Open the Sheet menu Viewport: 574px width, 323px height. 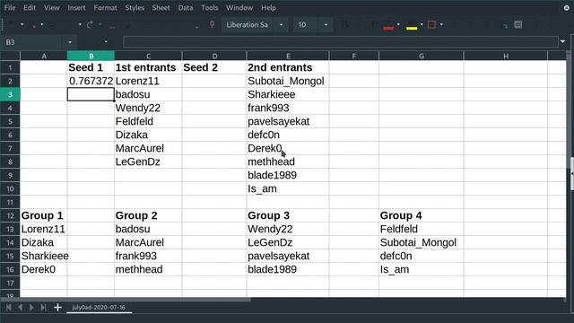point(161,8)
